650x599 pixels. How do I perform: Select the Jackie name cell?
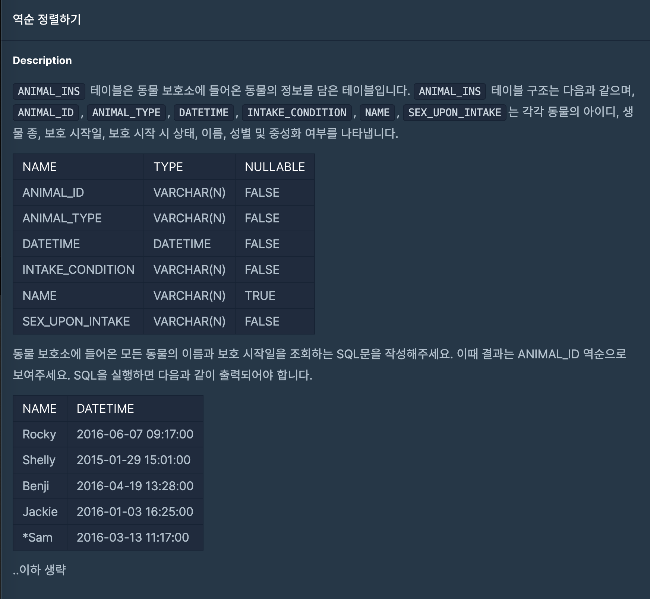[40, 512]
